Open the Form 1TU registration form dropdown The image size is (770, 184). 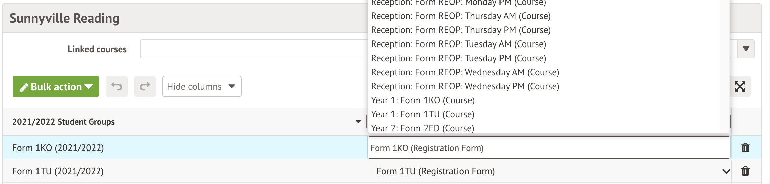(x=726, y=171)
